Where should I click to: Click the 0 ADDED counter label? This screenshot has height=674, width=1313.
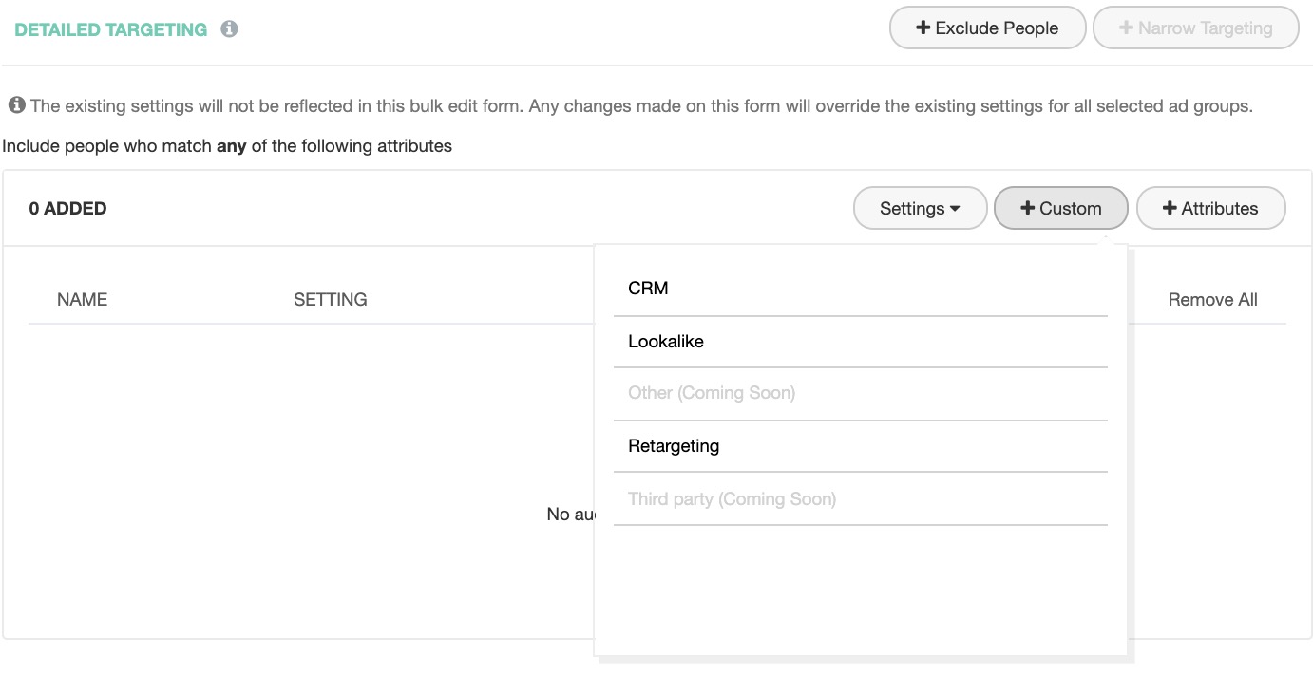67,209
